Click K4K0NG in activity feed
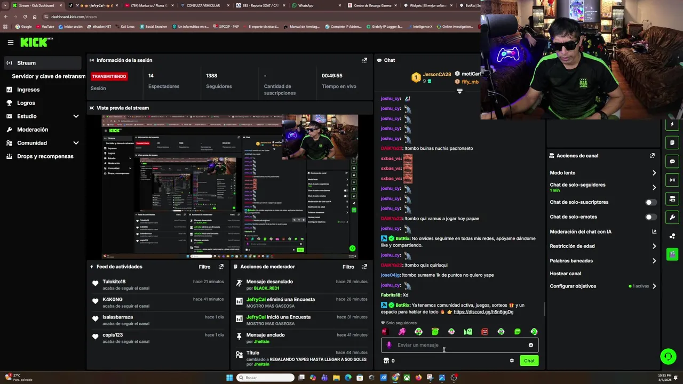This screenshot has height=384, width=683. pos(113,299)
